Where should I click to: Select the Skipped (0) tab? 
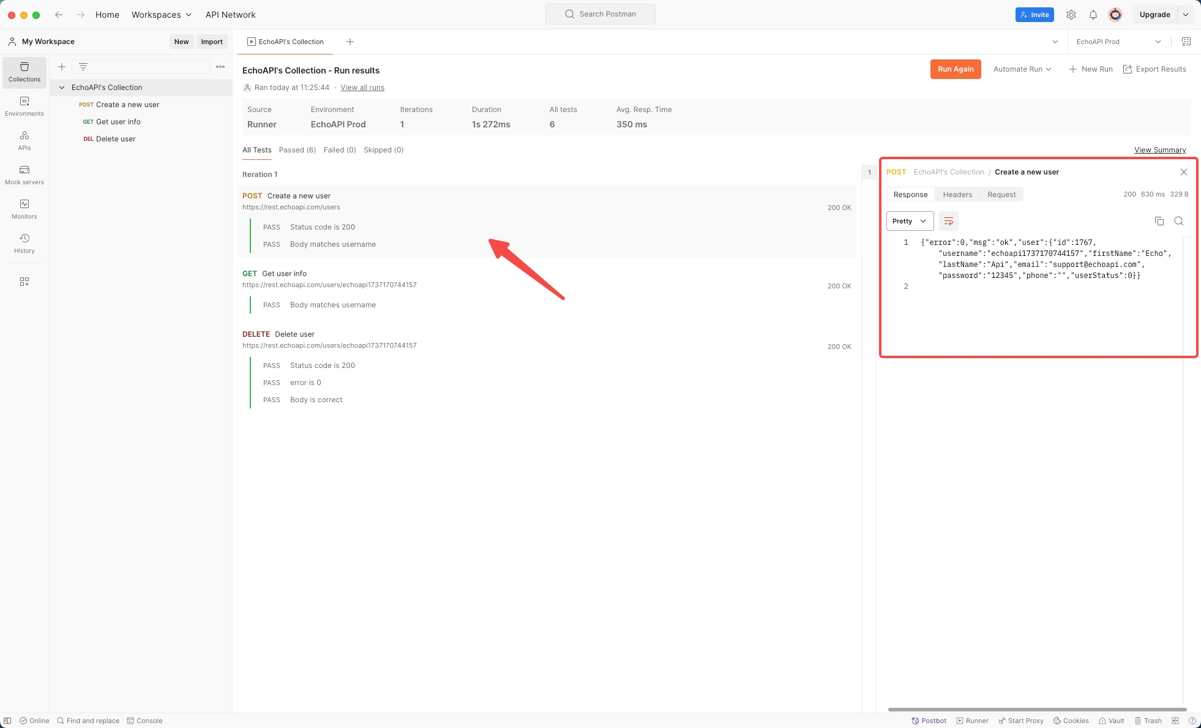click(x=384, y=150)
